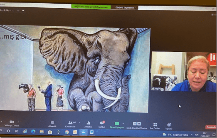Image resolution: width=217 pixels, height=138 pixels.
Task: Click the restore window button at top right
Action: click(x=213, y=9)
